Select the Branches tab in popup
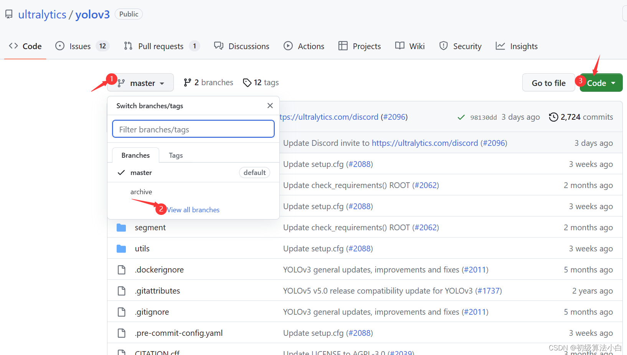The image size is (627, 355). 135,155
